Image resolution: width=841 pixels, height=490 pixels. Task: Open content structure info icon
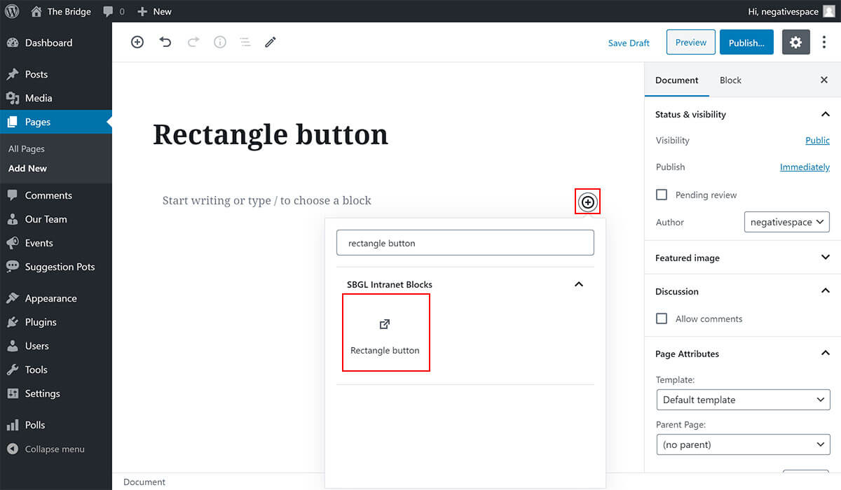220,42
